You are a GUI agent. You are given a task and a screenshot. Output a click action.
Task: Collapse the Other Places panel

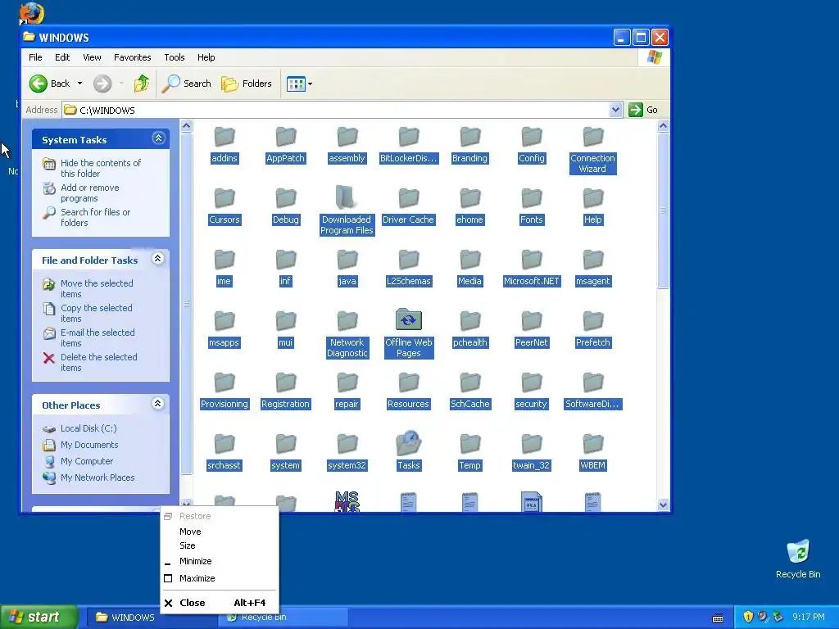click(158, 403)
